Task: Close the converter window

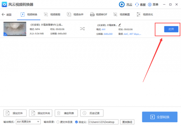Action: pyautogui.click(x=176, y=5)
